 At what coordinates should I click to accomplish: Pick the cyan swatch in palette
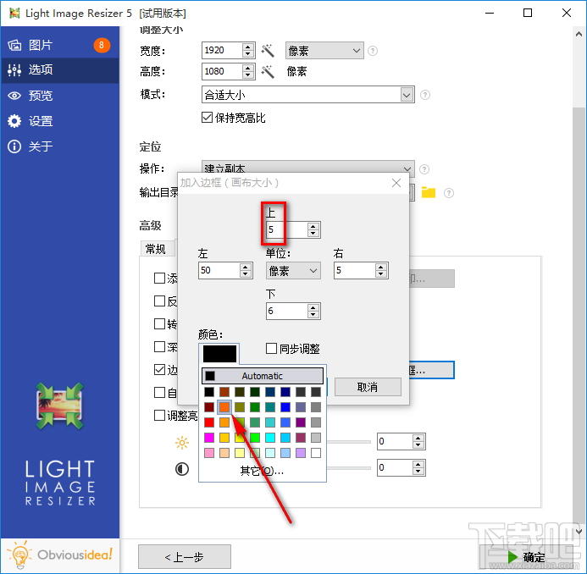coord(270,438)
